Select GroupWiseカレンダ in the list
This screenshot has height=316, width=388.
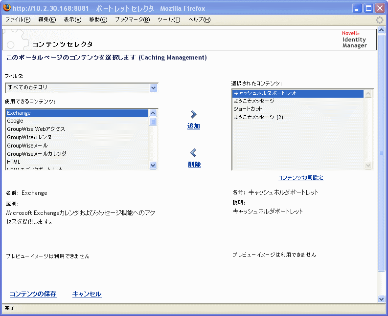point(77,137)
